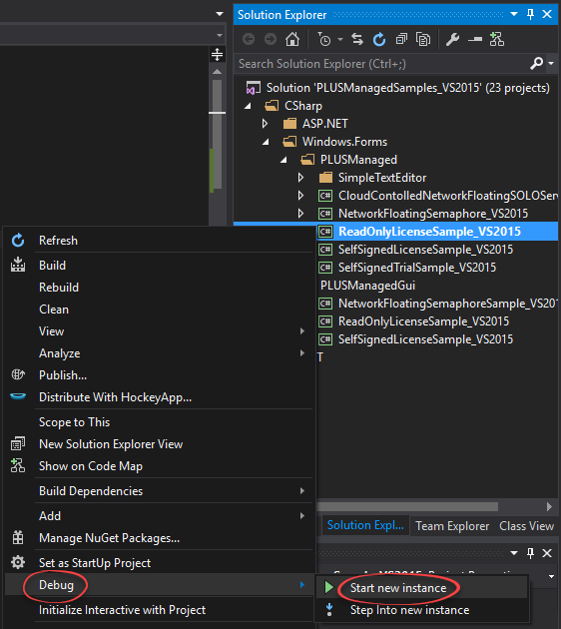Screen dimensions: 561x629
Task: Click the editor vertical scrollbar up arrow
Action: (217, 72)
